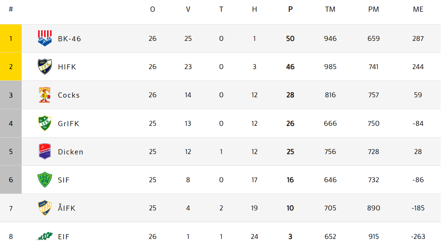441x252 pixels.
Task: Click the yellow rank 1 cell
Action: 11,39
